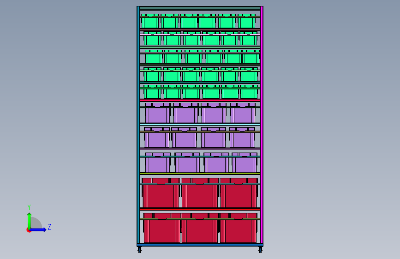Select the red shelf between the two red bin rows

(x=200, y=209)
